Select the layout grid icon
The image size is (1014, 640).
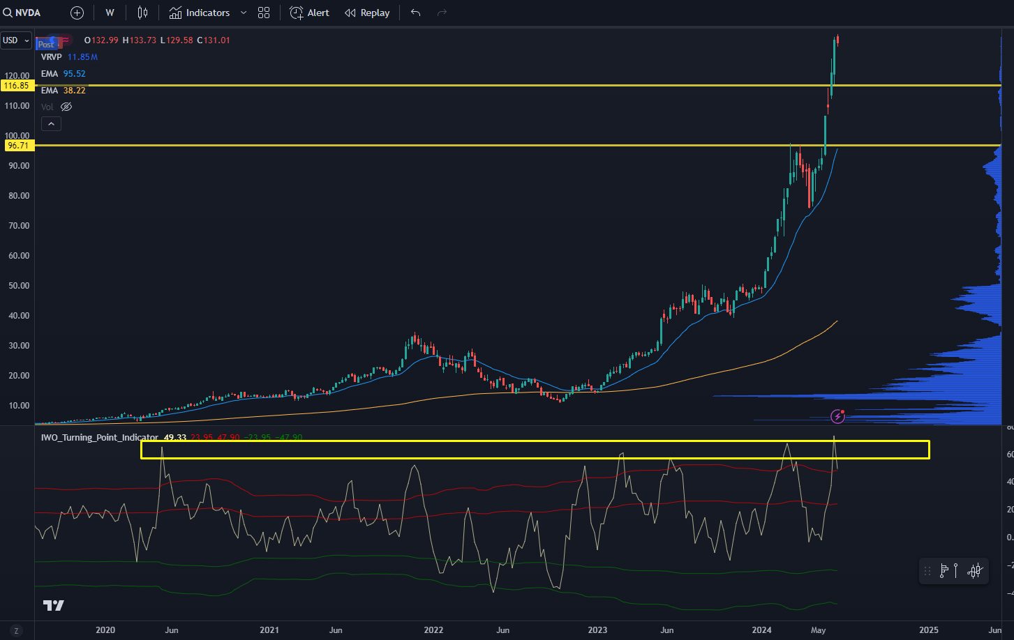[x=263, y=12]
